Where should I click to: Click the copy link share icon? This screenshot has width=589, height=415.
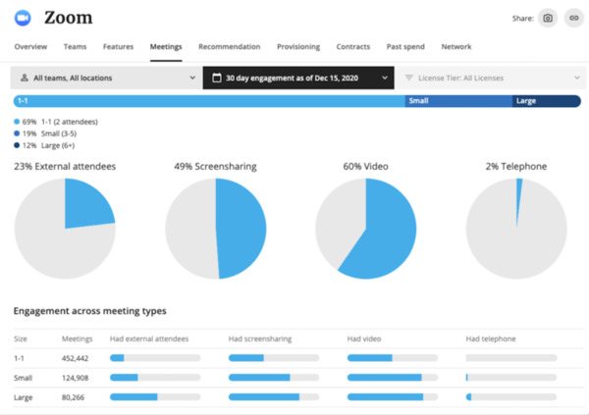573,18
